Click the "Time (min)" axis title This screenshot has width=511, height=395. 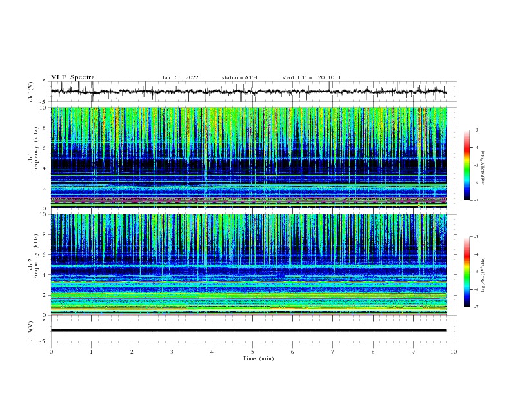(258, 358)
